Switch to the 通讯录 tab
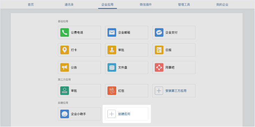The image size is (255, 127). click(x=69, y=4)
